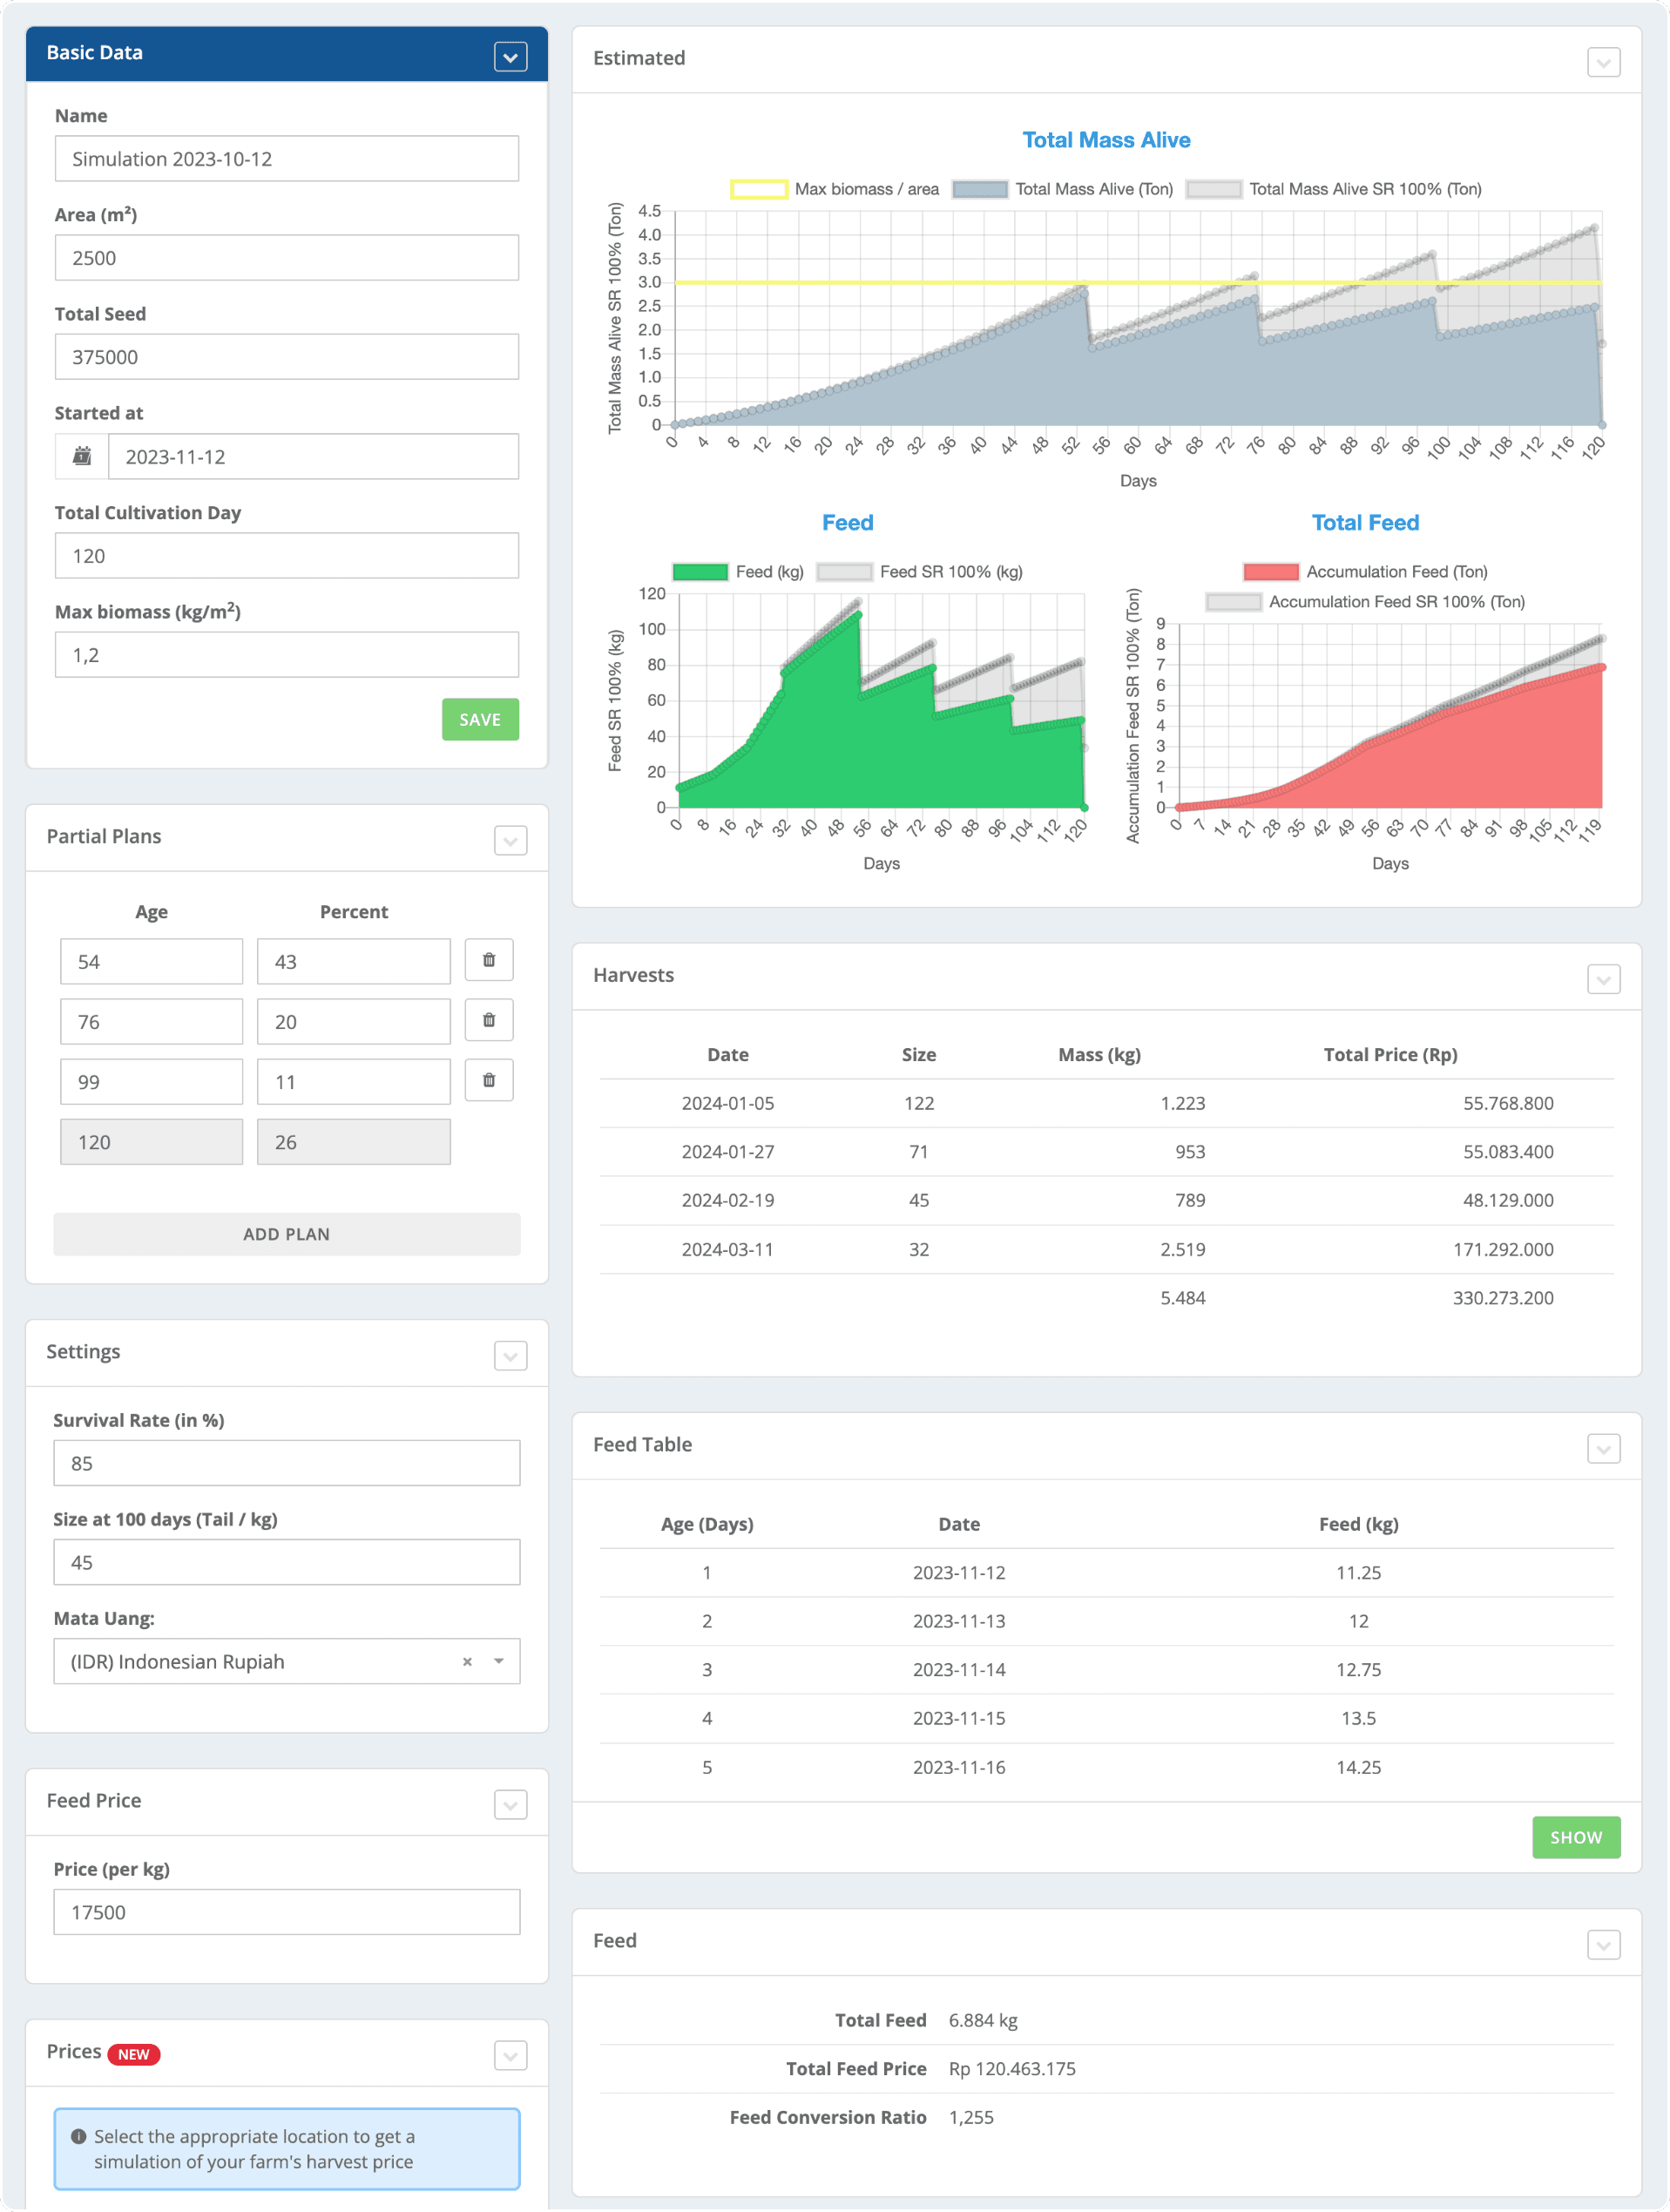Click the Size at 100 days field
1670x2212 pixels.
coord(286,1561)
